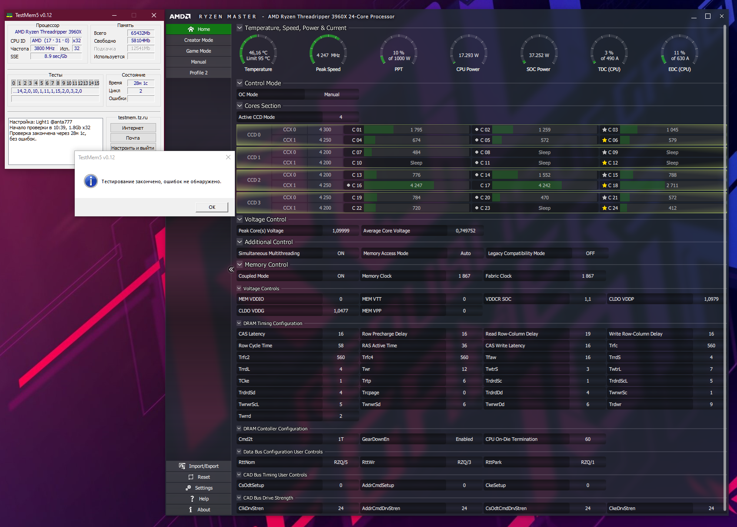
Task: Click the star icon next to C 09
Action: [604, 152]
